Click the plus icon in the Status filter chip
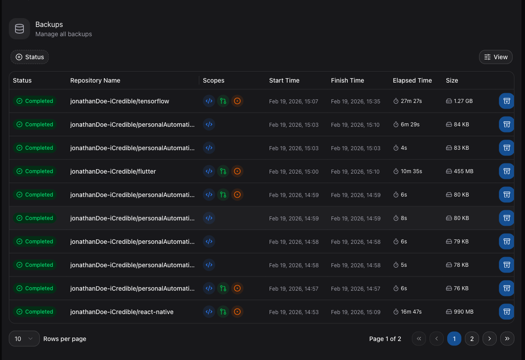525x360 pixels. pos(19,57)
